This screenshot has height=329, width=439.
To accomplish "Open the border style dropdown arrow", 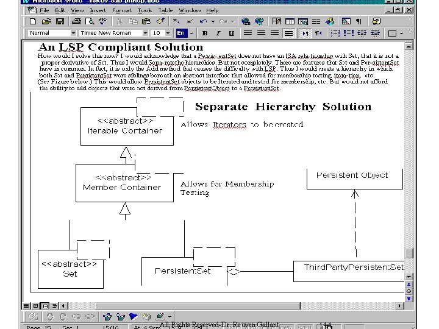I will [401, 34].
